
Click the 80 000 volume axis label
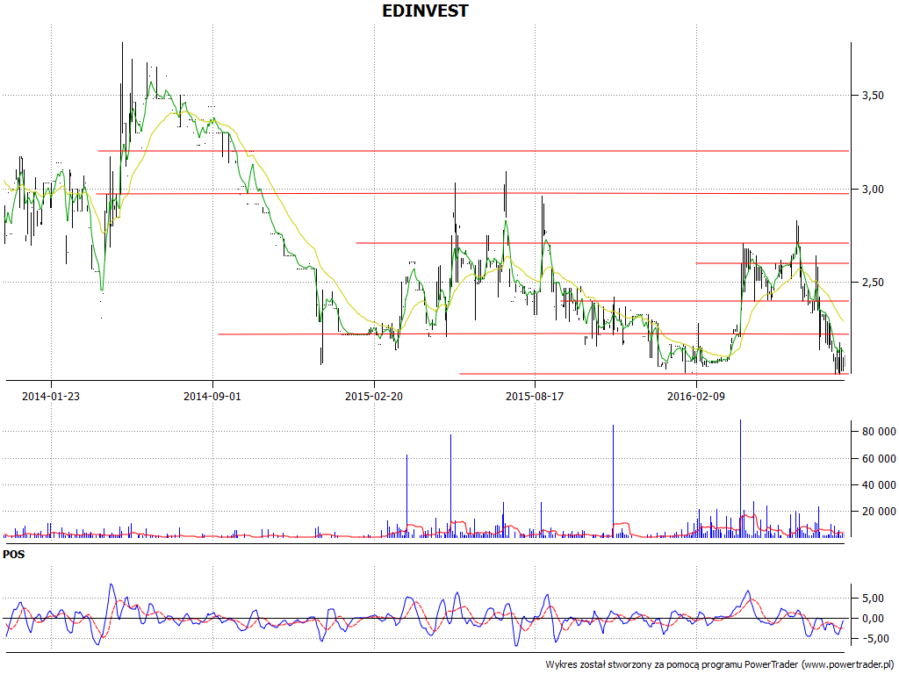tap(878, 432)
